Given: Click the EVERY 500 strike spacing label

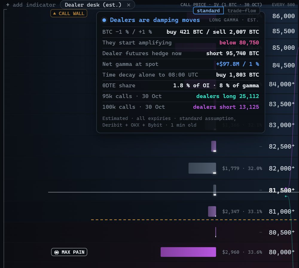Looking at the screenshot, I should coord(283,4).
